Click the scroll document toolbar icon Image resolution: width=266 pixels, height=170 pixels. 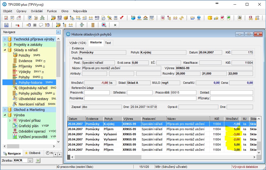(x=36, y=18)
